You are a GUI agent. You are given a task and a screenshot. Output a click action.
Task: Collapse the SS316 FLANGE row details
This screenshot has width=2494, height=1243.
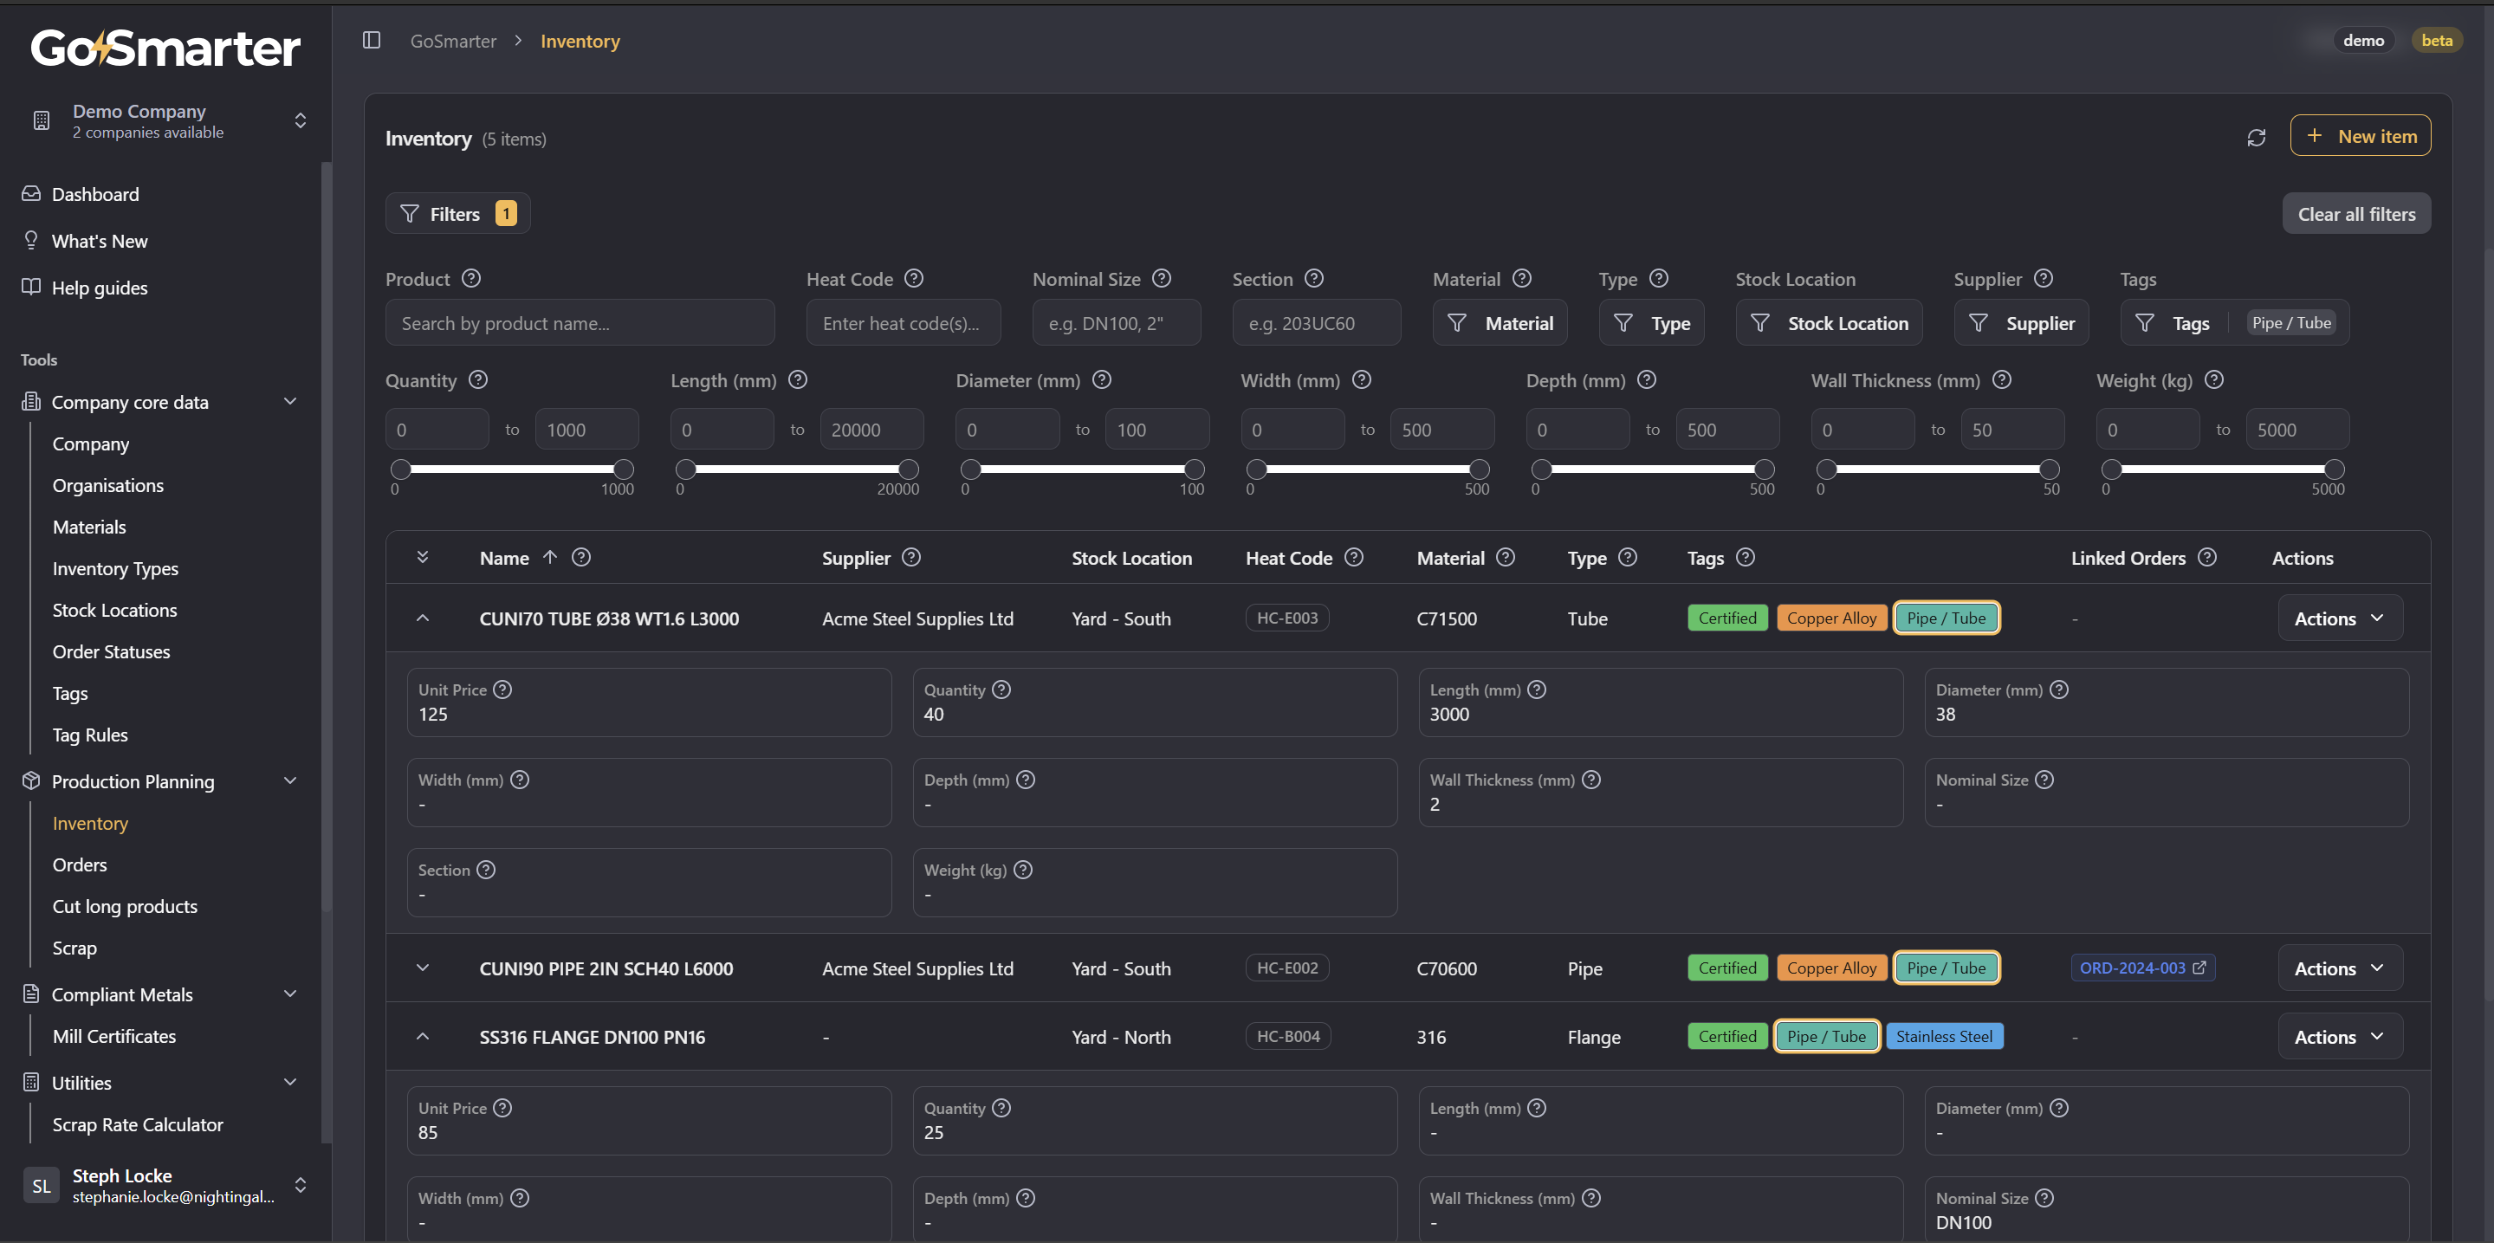[423, 1037]
